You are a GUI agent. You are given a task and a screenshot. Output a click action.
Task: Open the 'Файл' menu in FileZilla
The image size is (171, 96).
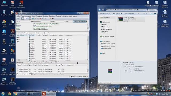pyautogui.click(x=18, y=16)
